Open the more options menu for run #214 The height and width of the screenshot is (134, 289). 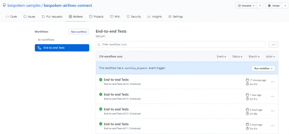point(273,82)
